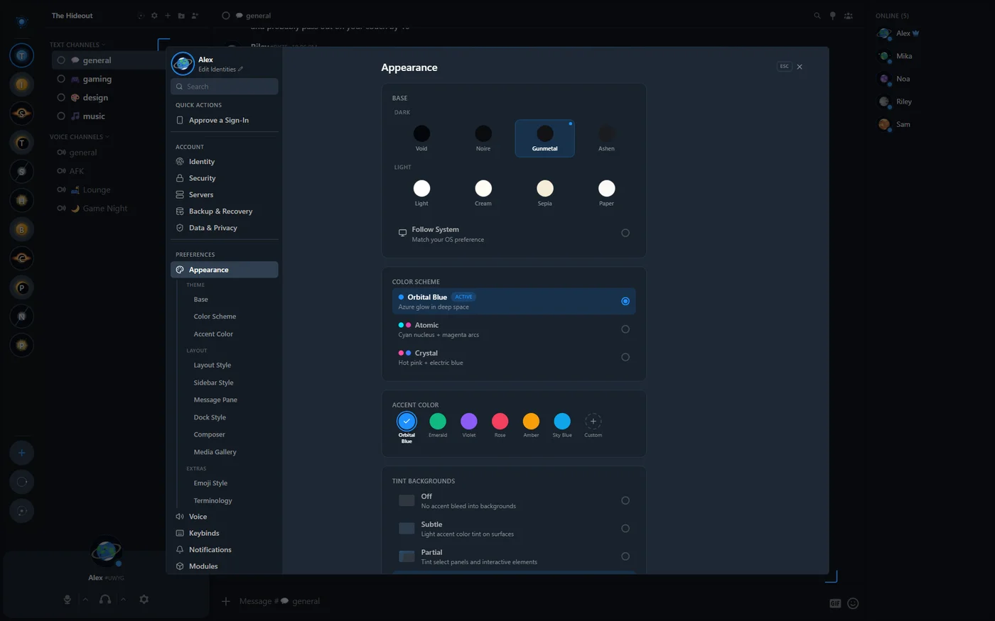
Task: Click the microphone icon in the user panel
Action: [68, 600]
